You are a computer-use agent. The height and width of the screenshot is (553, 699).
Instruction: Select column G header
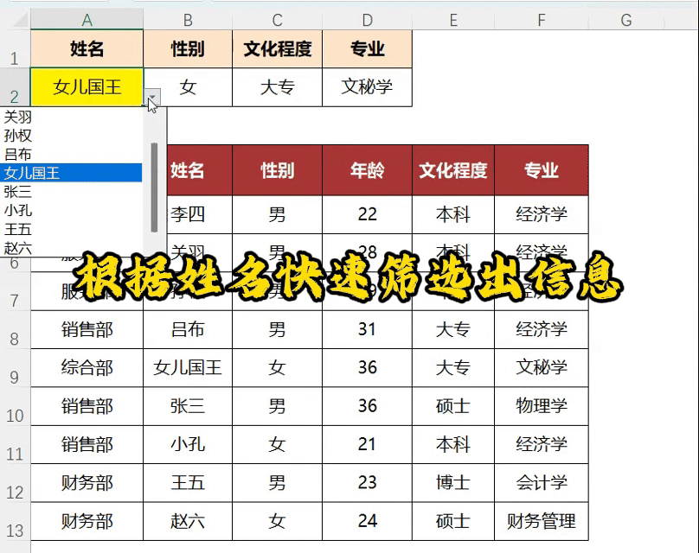coord(626,20)
